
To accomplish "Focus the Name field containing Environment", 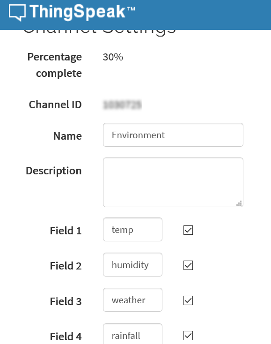I will point(173,135).
